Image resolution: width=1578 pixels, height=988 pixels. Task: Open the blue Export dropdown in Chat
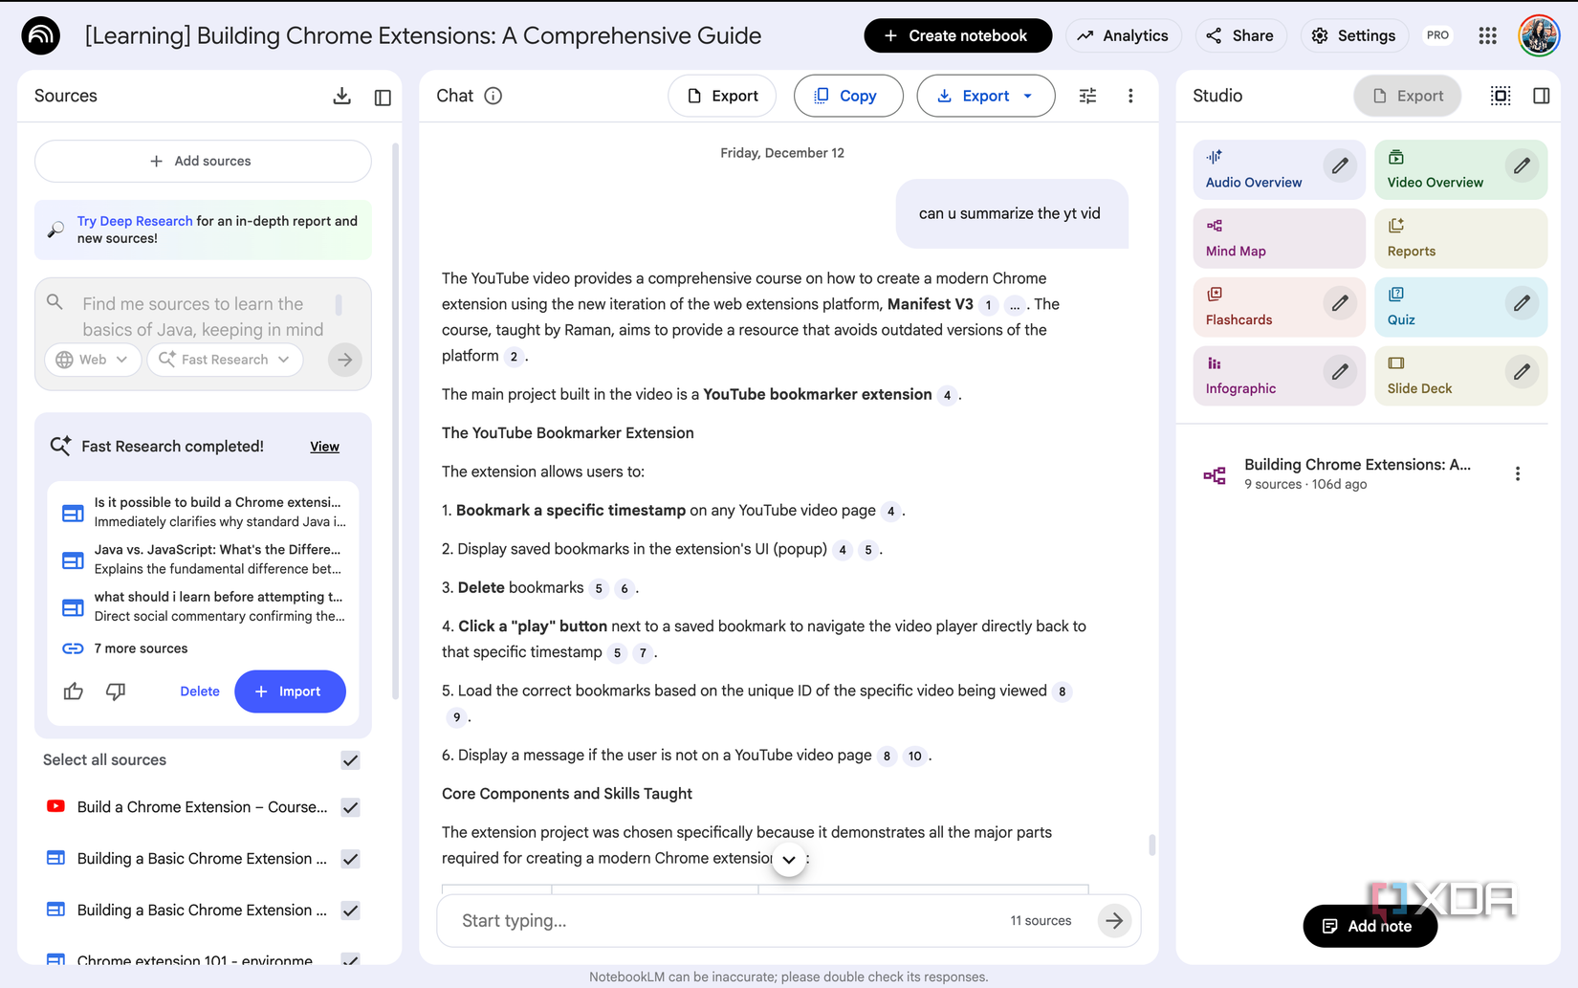coord(985,96)
